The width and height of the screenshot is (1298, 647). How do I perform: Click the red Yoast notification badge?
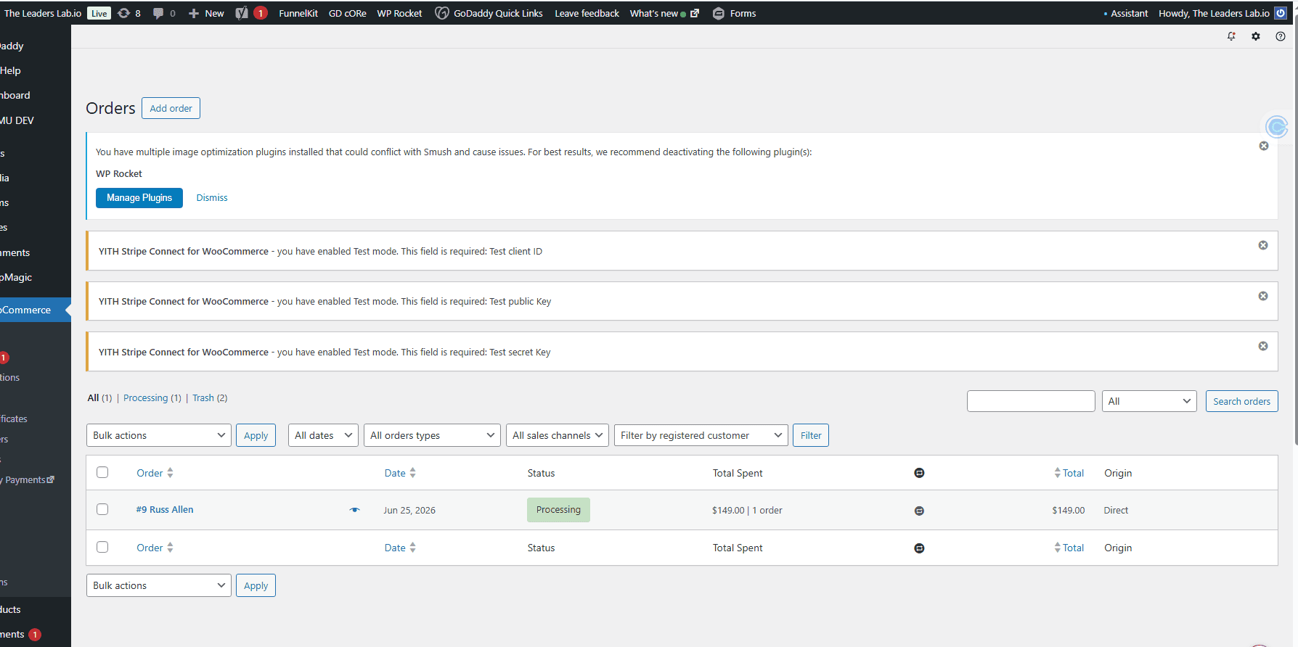pos(261,13)
